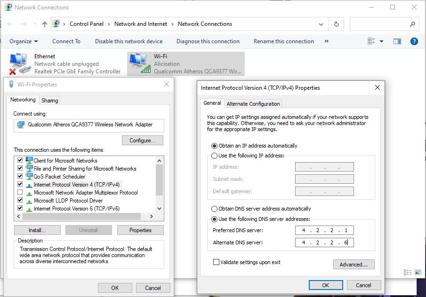
Task: Click Cancel in Wi-Fi Properties dialog
Action: point(153,288)
